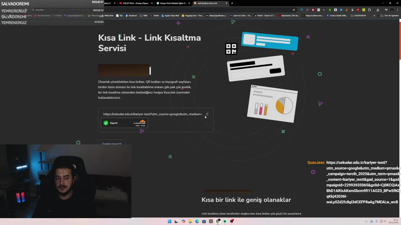Open File Explorer from the taskbar
Screen dimensions: 401x225
[x=190, y=221]
